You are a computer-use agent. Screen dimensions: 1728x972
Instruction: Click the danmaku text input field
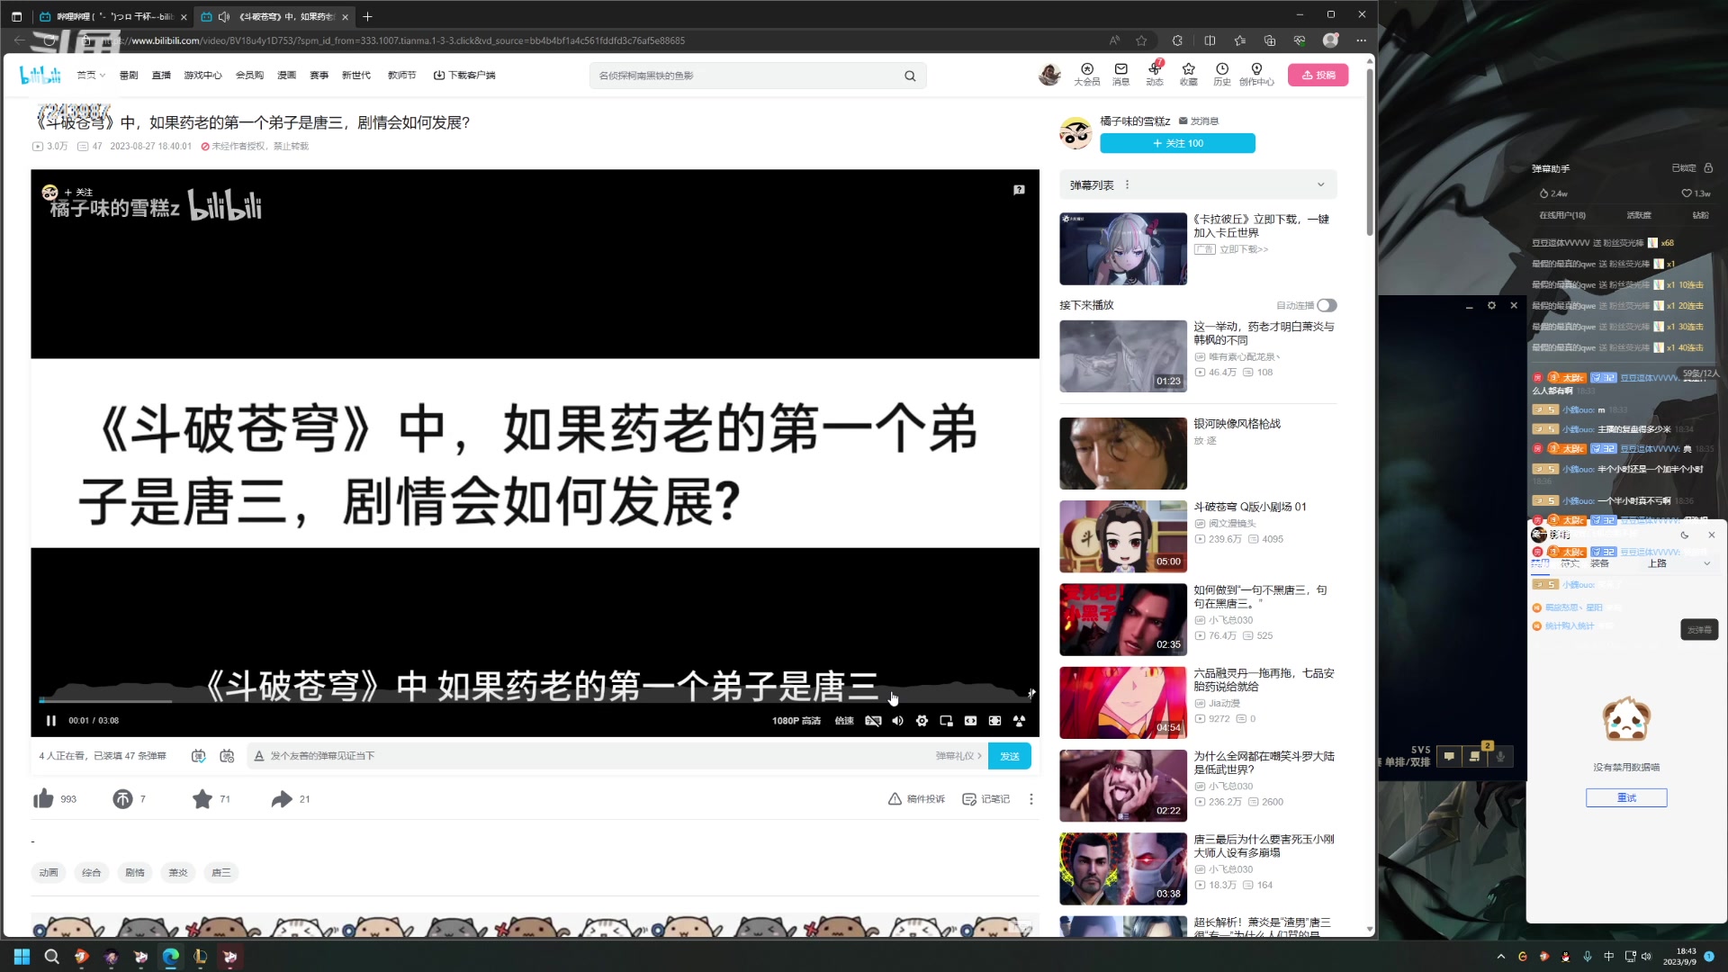[x=594, y=756]
